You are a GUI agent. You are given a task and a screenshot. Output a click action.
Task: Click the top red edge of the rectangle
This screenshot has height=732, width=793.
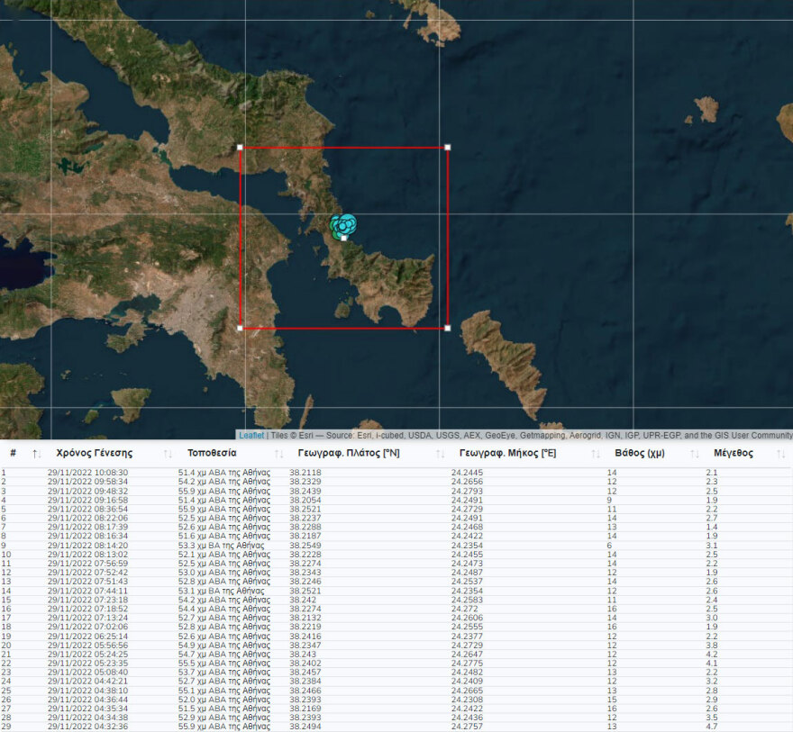[x=343, y=147]
